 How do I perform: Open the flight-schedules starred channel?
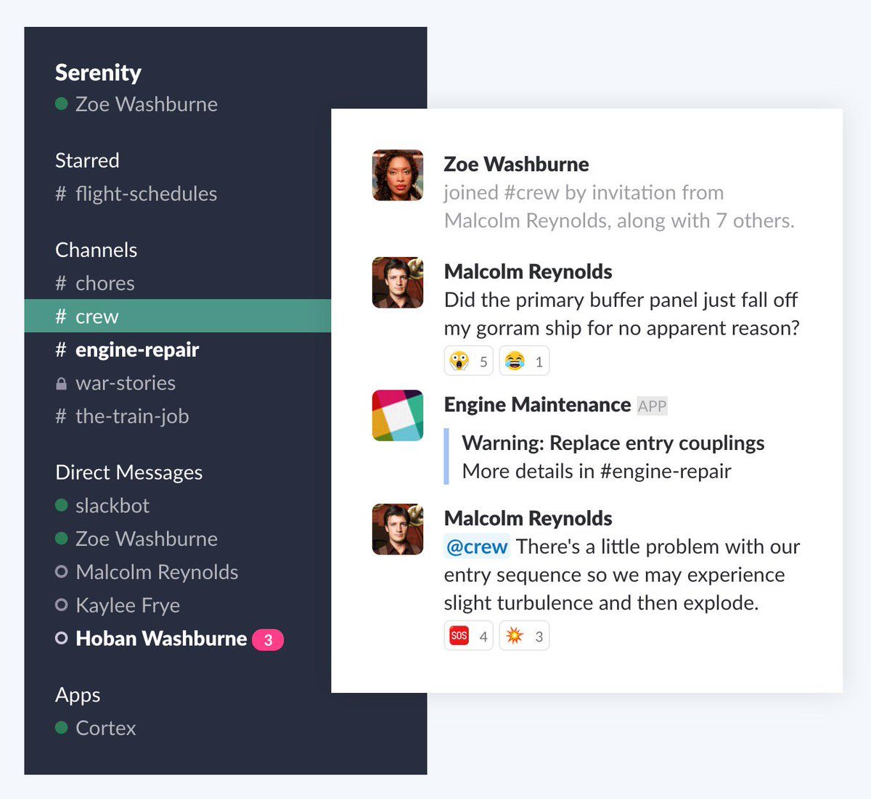pyautogui.click(x=145, y=194)
